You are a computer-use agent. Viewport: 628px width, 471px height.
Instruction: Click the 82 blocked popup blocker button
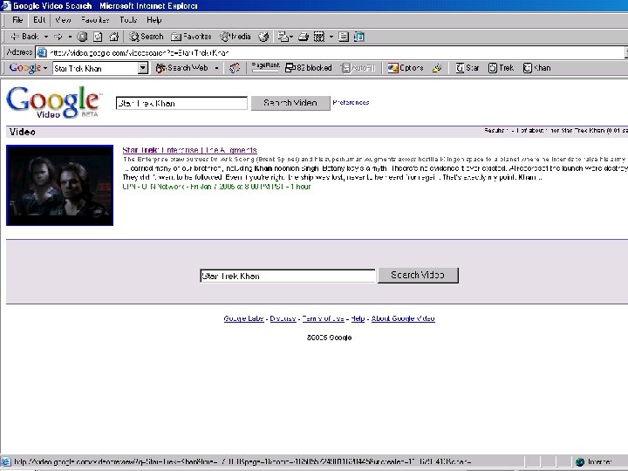tap(309, 68)
